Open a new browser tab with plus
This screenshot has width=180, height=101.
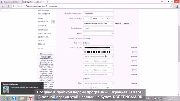pyautogui.click(x=47, y=2)
